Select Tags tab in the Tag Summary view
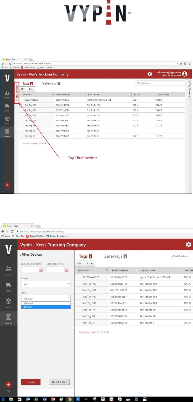The image size is (193, 402). (x=28, y=83)
